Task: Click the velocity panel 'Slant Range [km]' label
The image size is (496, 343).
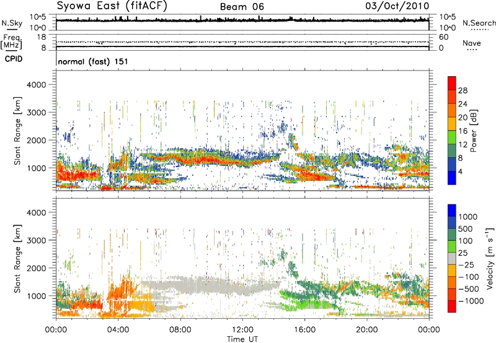Action: [x=17, y=259]
